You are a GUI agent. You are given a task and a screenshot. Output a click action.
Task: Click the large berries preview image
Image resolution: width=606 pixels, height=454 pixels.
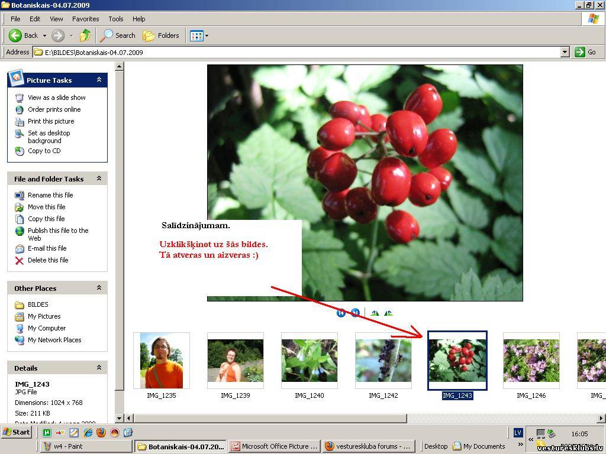(365, 183)
